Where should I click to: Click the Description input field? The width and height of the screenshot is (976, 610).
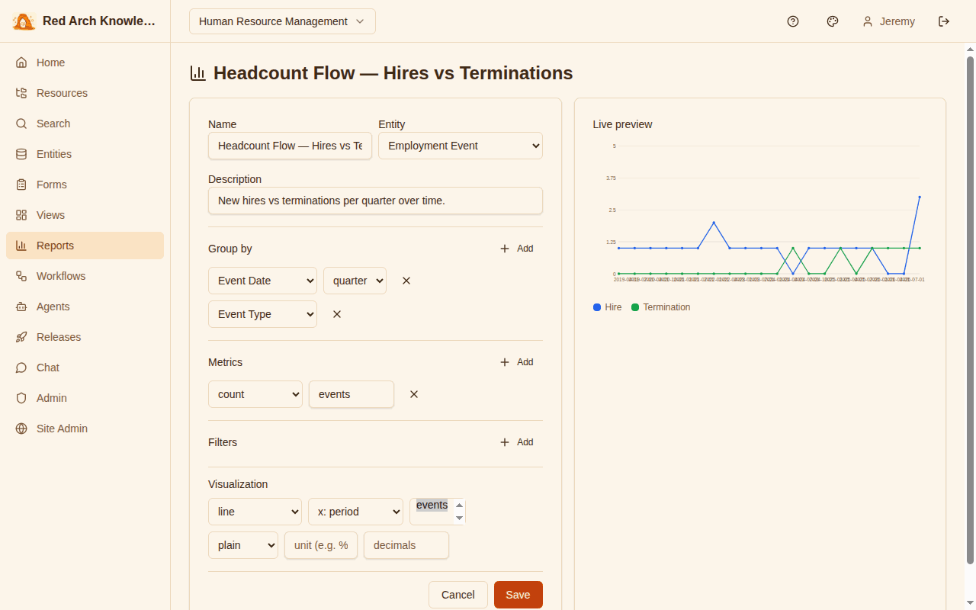[x=375, y=201]
